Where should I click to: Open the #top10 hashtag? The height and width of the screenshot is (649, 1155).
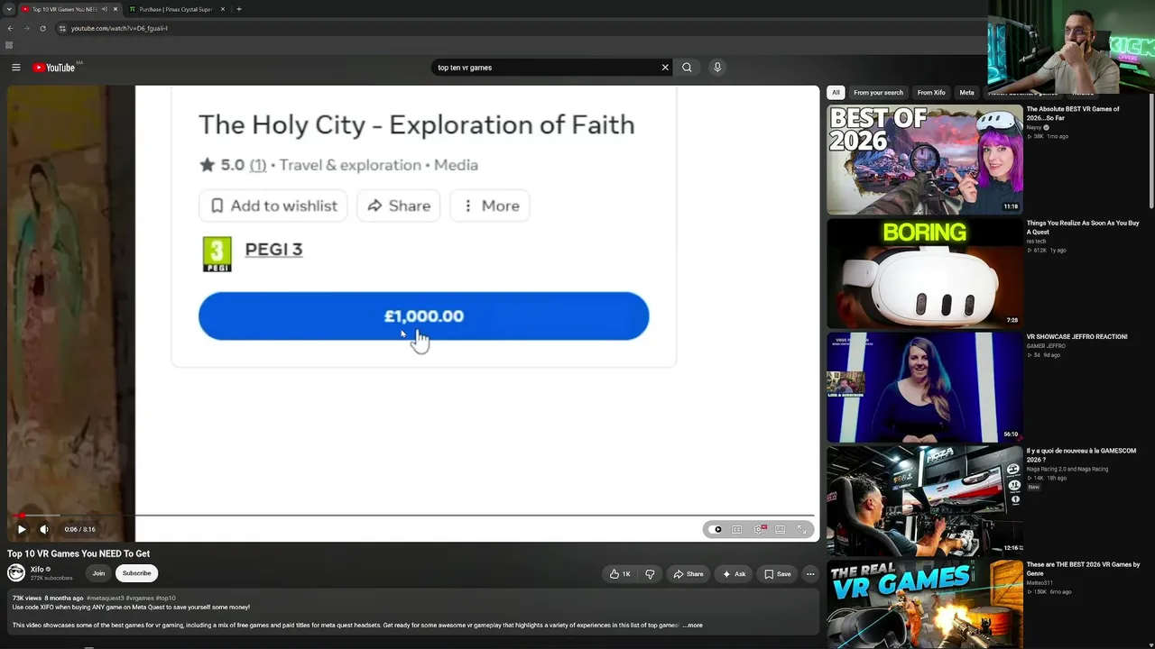(166, 599)
